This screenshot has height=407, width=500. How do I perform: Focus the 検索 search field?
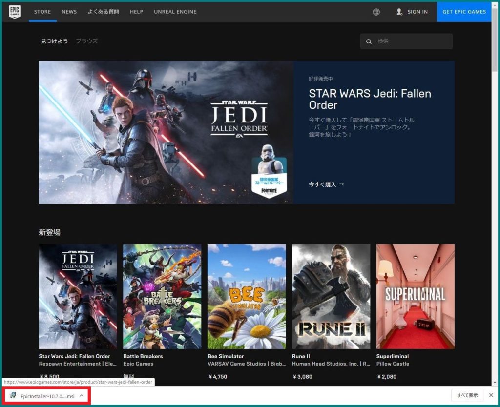[x=406, y=41]
